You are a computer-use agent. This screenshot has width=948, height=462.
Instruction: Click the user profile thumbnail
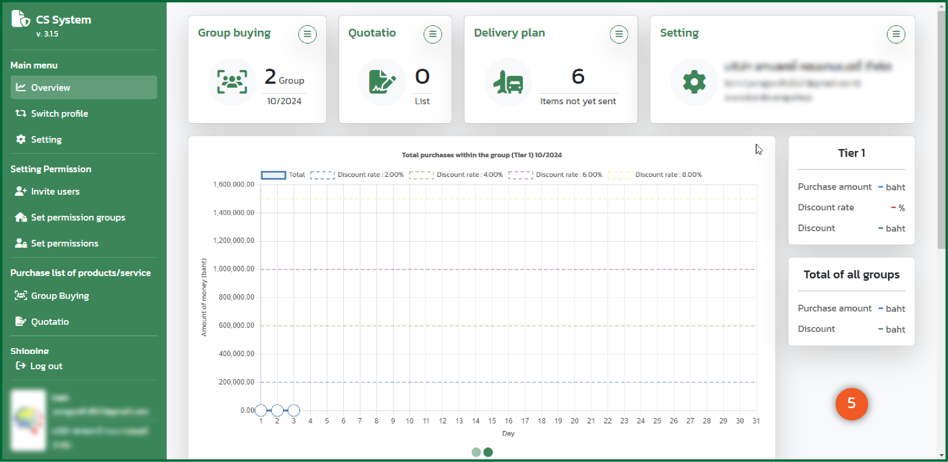(x=28, y=420)
